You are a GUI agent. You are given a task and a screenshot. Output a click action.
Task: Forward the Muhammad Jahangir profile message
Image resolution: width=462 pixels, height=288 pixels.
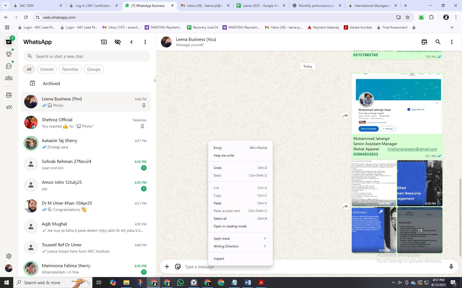pos(345,116)
